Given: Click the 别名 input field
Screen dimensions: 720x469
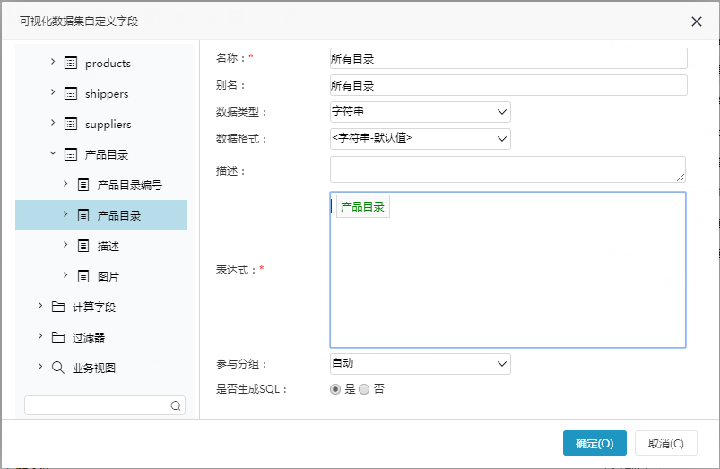Looking at the screenshot, I should coord(508,85).
